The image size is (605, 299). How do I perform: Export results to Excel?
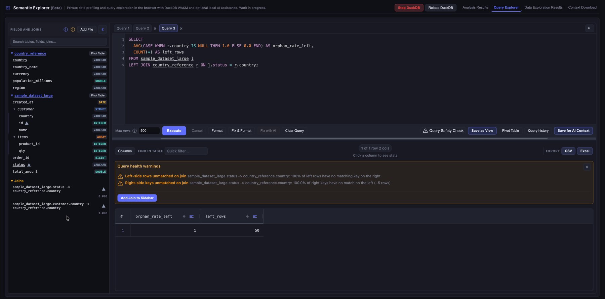click(x=585, y=151)
